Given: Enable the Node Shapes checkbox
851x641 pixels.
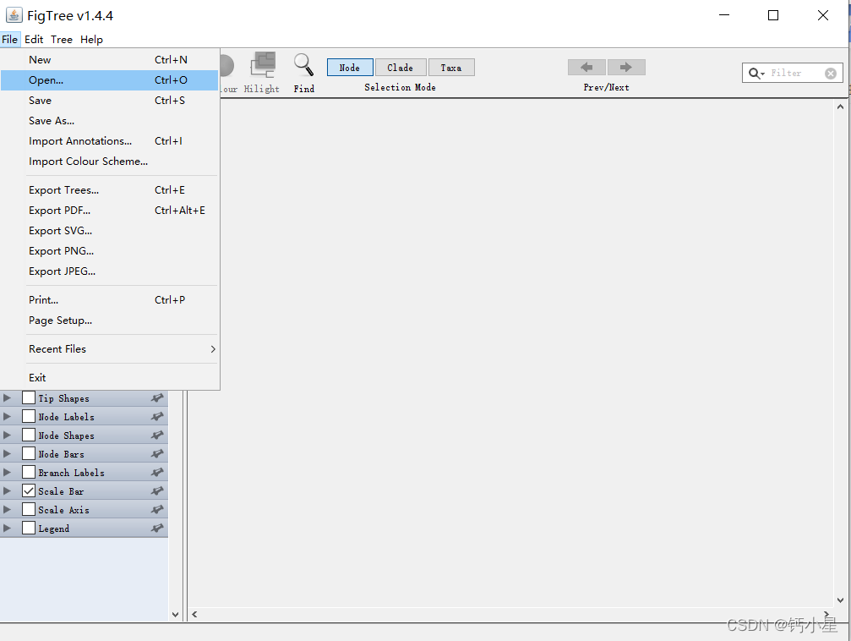Looking at the screenshot, I should 29,435.
